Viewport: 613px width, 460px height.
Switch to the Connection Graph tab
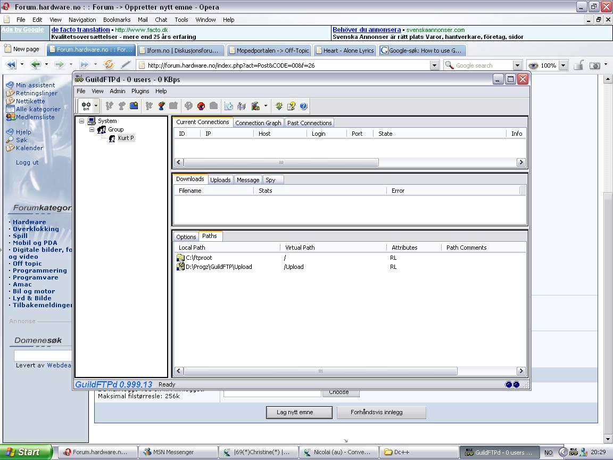(258, 123)
